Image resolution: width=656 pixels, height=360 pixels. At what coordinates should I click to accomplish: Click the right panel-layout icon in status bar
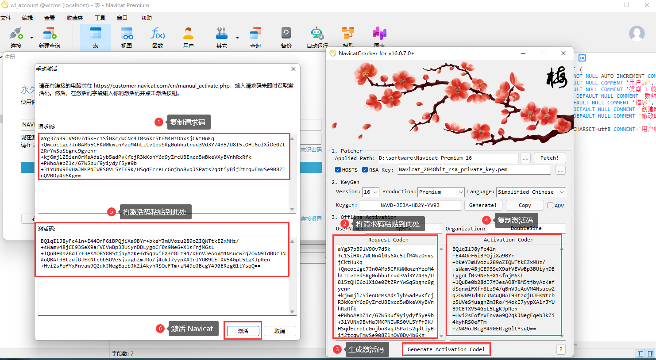[650, 354]
